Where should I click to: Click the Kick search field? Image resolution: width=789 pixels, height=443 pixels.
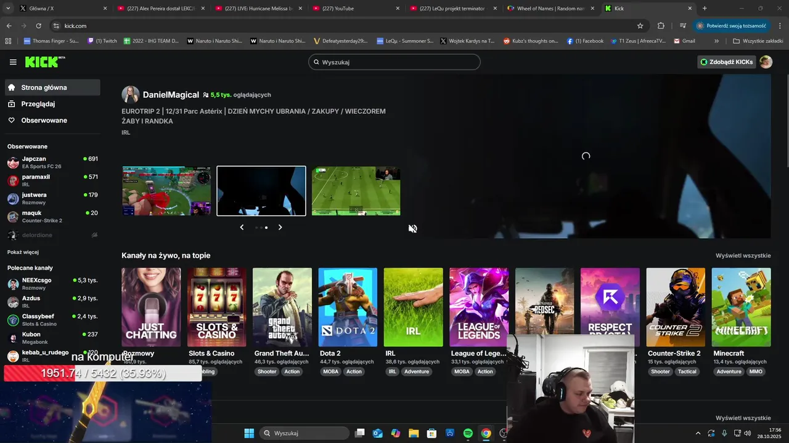pyautogui.click(x=394, y=62)
